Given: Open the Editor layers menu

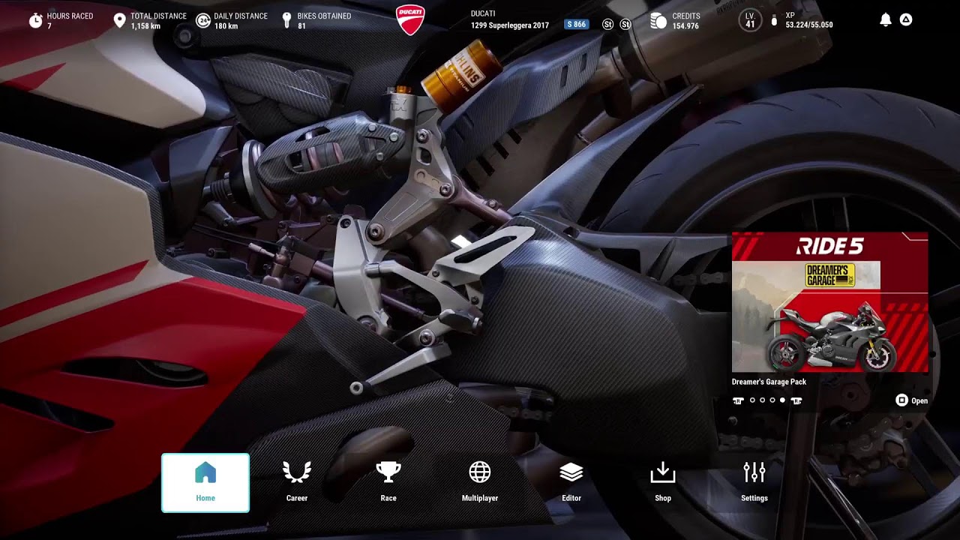Looking at the screenshot, I should pos(571,483).
